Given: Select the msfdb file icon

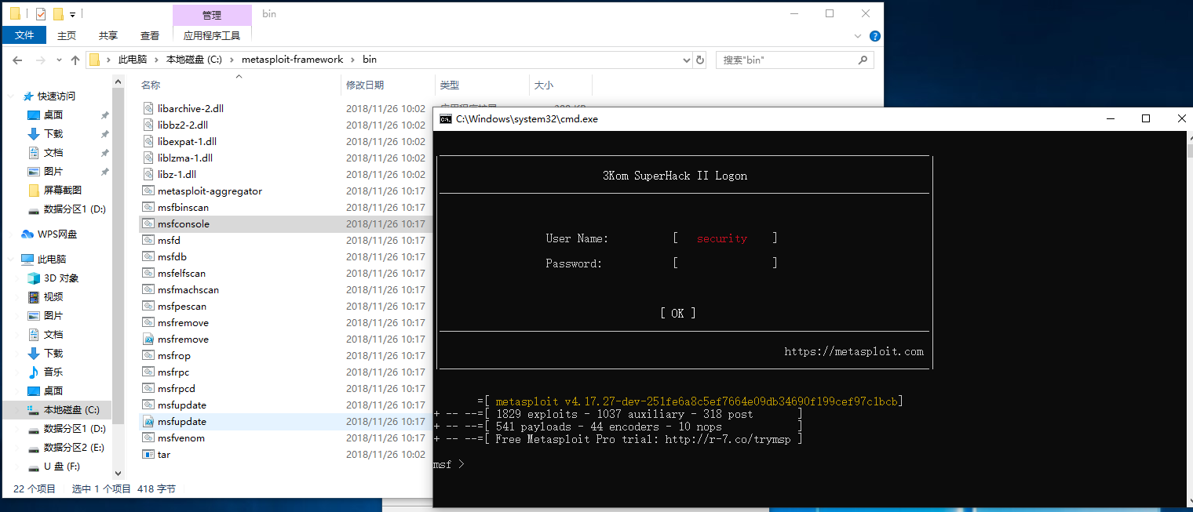Looking at the screenshot, I should click(x=149, y=256).
